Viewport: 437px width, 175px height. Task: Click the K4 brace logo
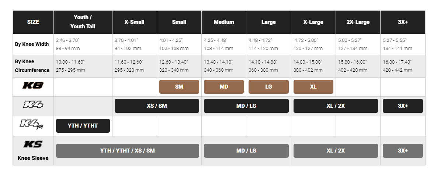click(x=33, y=106)
